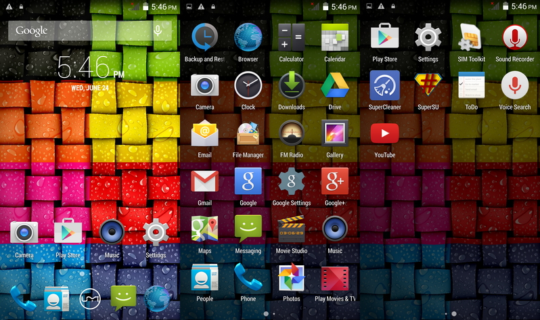Open Messaging from the home dock
Viewport: 540px width, 320px height.
tap(123, 298)
